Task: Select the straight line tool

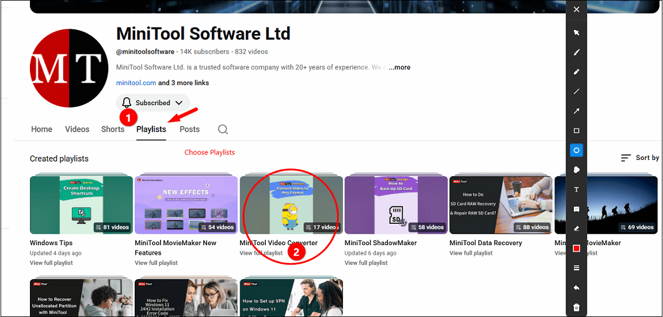Action: coord(576,91)
